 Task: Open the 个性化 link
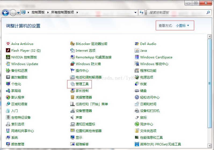16,84
